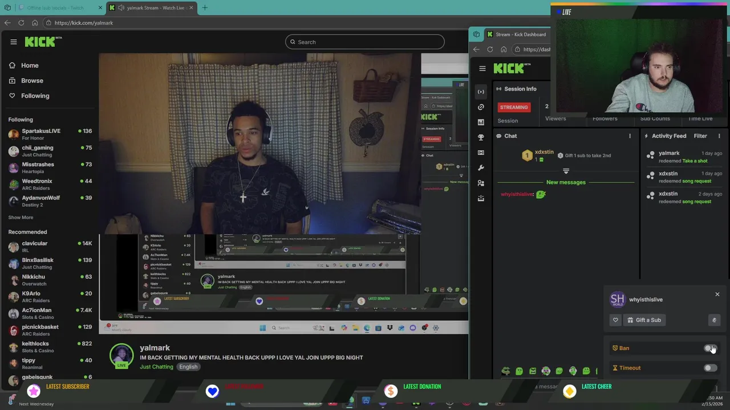
Task: Open Misstrashes channel in Following list
Action: point(50,167)
